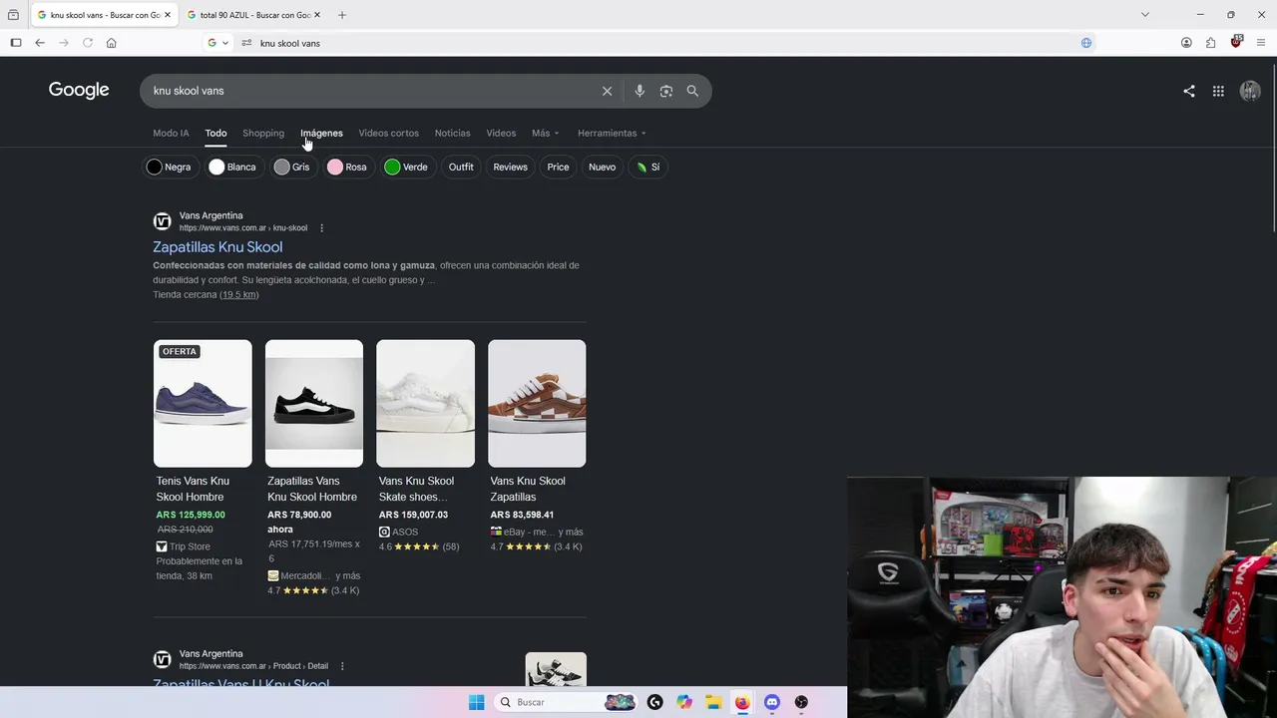Click the Windows taskbar Buscar search box
This screenshot has height=718, width=1277.
coord(566,702)
